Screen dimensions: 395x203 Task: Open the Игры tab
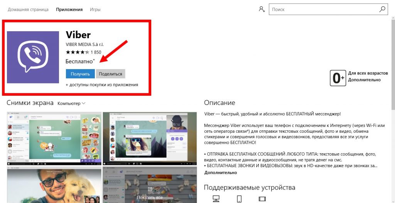click(x=95, y=10)
